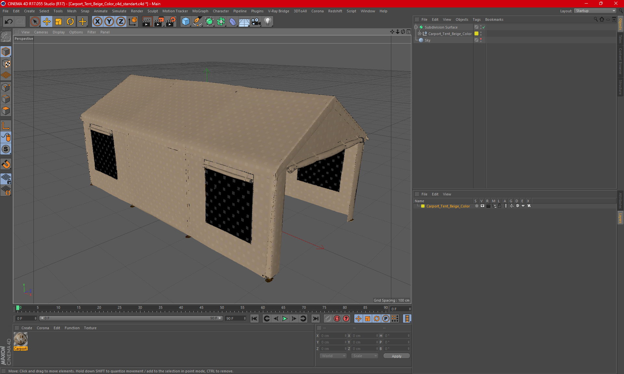Add a Cube primitive object
Viewport: 624px width, 374px height.
point(186,22)
